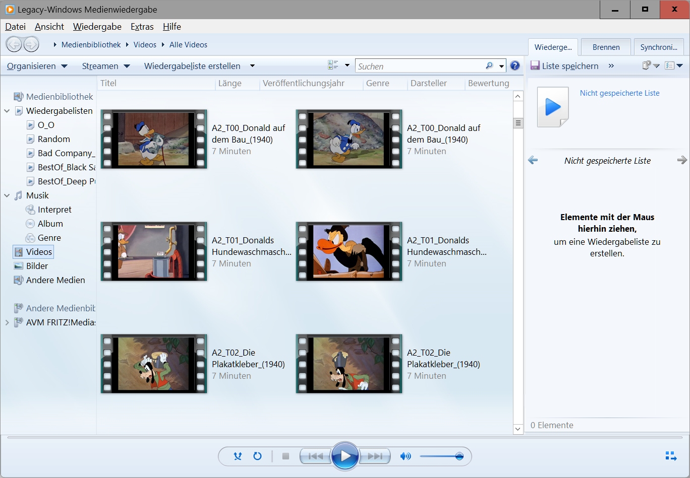Switch to the Synchronisieren tab
This screenshot has height=478, width=690.
tap(659, 47)
